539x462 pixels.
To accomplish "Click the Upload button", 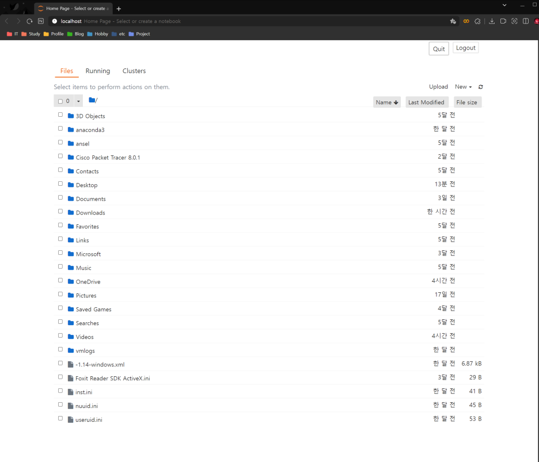I will 438,87.
